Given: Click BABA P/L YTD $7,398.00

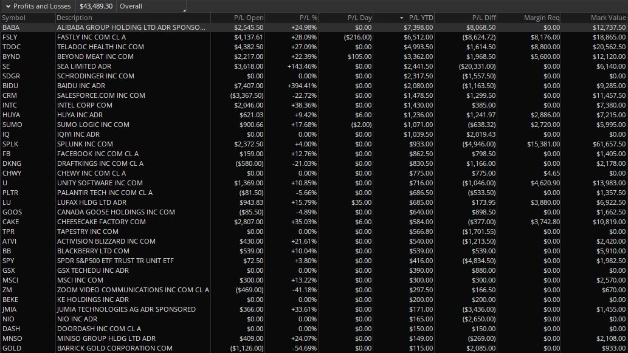Looking at the screenshot, I should [x=418, y=27].
